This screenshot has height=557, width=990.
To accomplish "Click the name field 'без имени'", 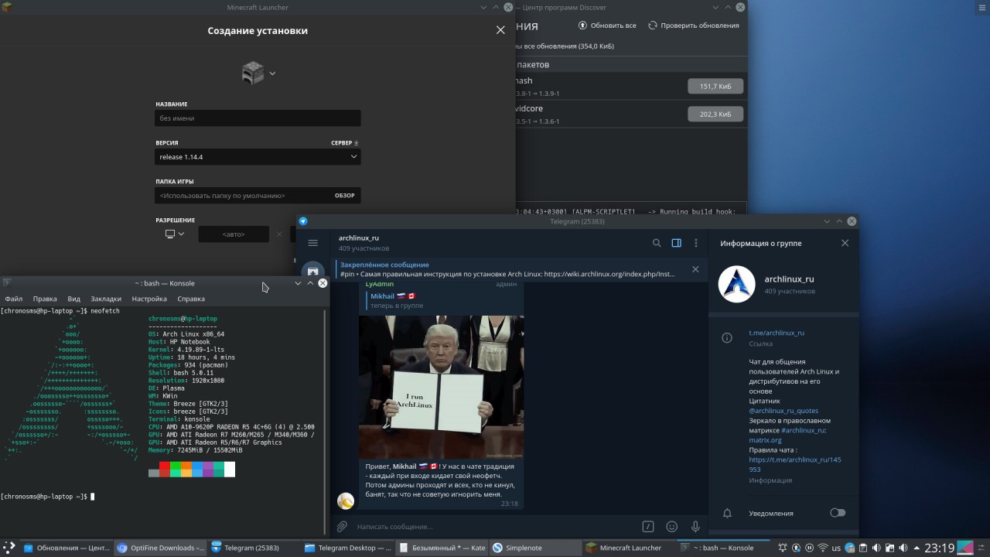I will click(x=258, y=118).
